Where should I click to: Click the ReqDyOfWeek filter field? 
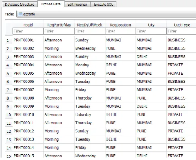click(90, 31)
